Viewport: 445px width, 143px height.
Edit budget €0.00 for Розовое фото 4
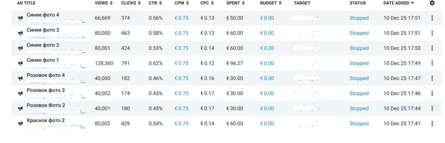coord(267,78)
